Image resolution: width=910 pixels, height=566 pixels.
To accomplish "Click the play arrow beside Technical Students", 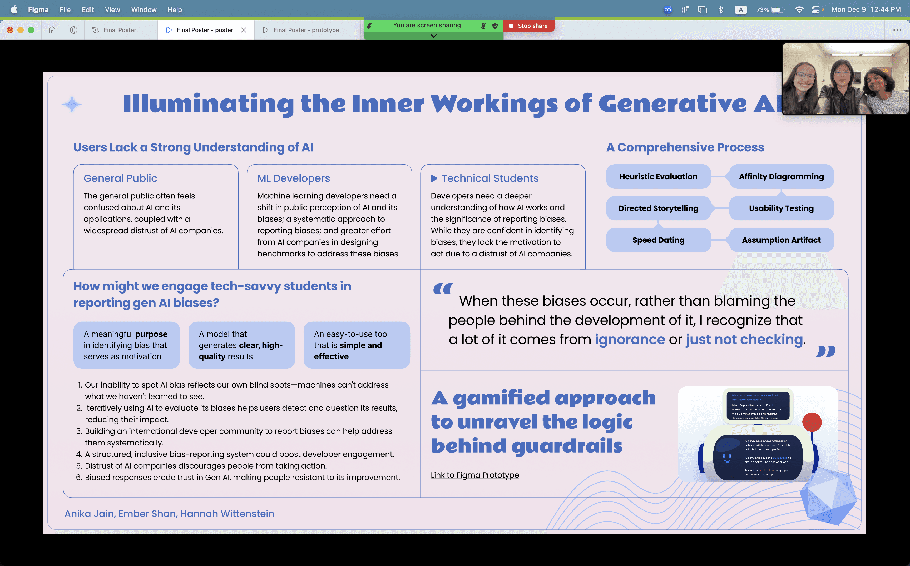I will pyautogui.click(x=434, y=178).
